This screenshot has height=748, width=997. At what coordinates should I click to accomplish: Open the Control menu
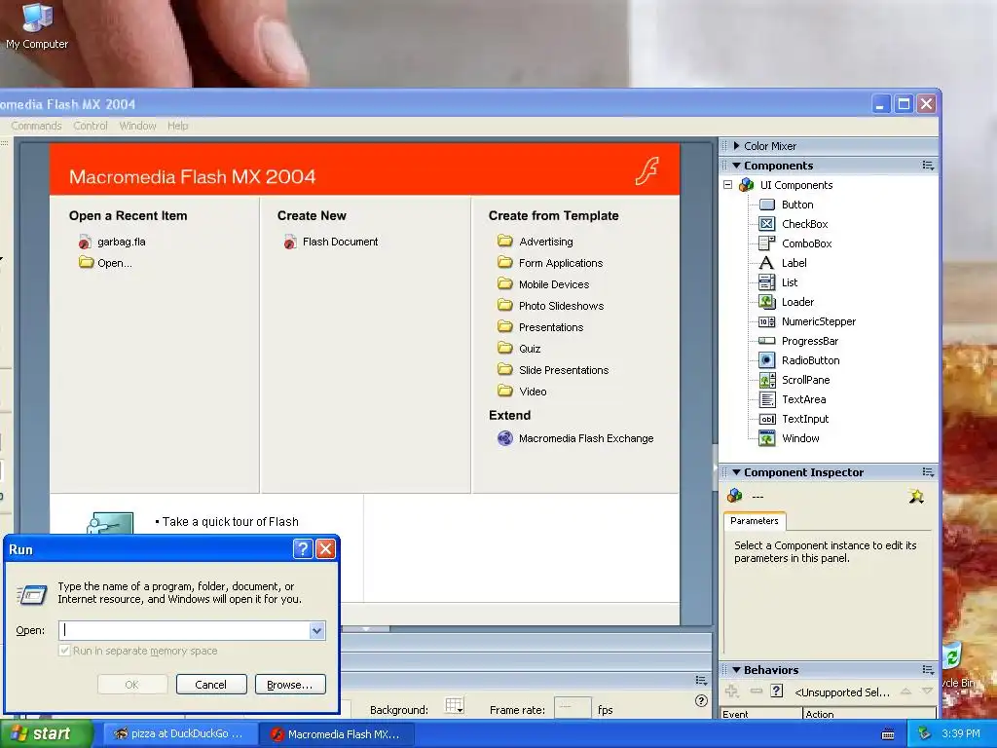tap(91, 126)
